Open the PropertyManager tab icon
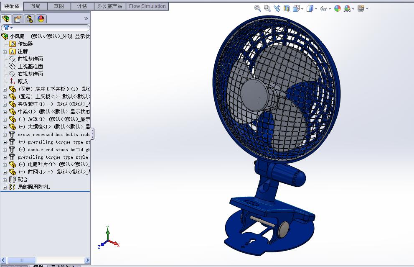The height and width of the screenshot is (267, 414). (18, 19)
